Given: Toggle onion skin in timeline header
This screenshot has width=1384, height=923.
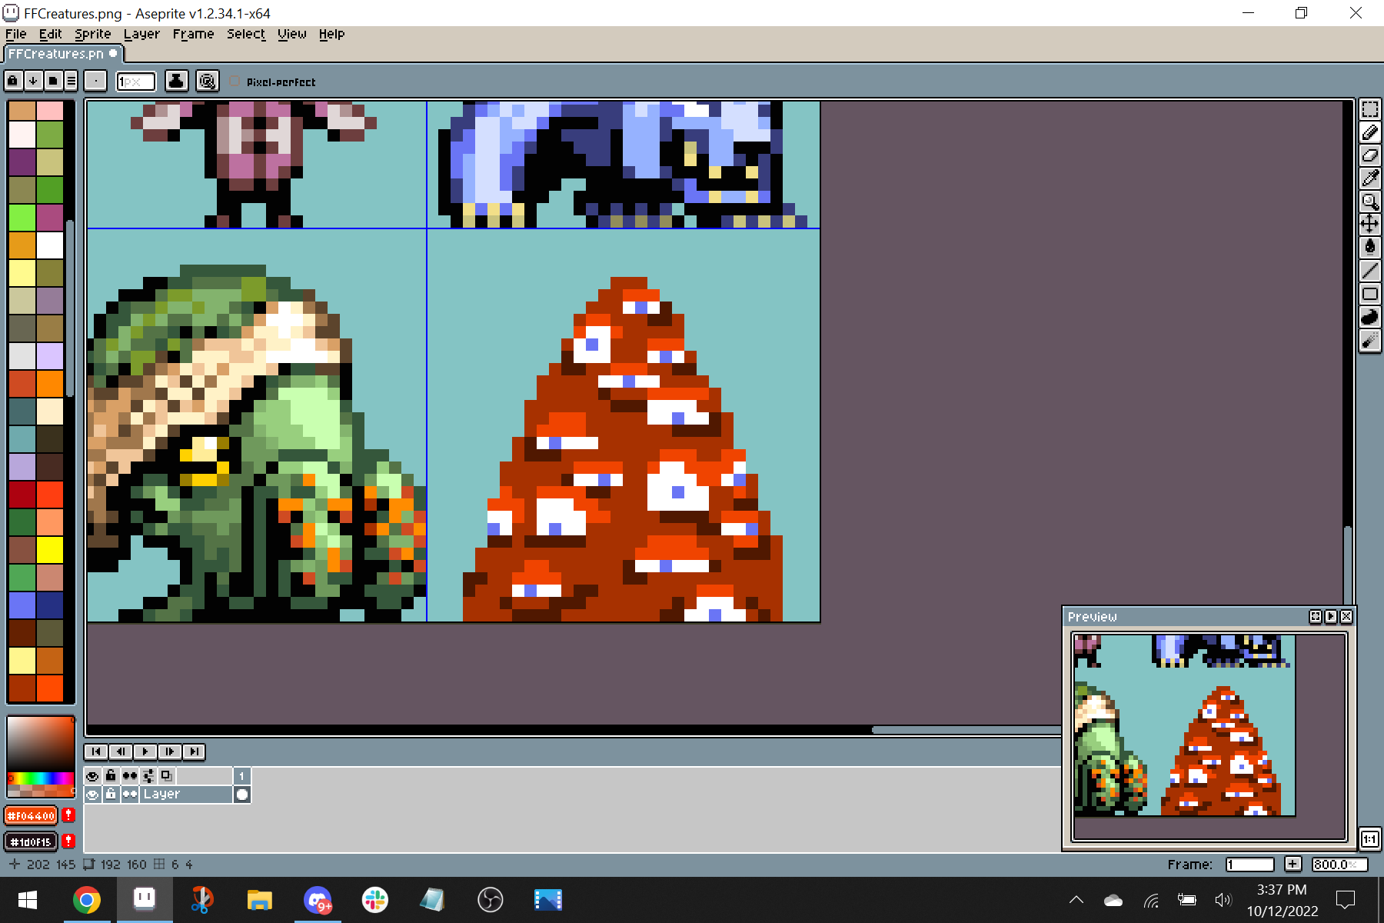Looking at the screenshot, I should click(x=166, y=775).
